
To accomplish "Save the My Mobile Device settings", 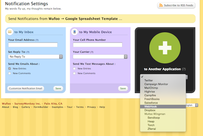I will (123, 89).
